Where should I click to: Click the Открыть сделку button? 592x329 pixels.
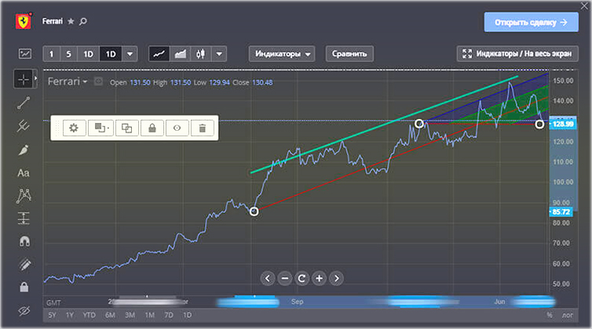click(531, 22)
